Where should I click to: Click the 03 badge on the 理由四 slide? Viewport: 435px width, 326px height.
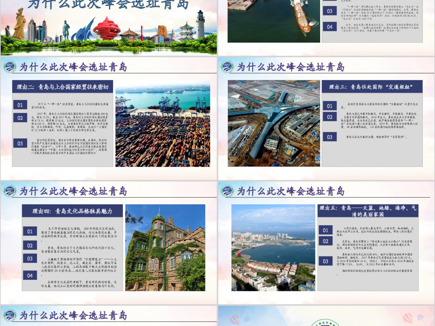click(x=30, y=258)
